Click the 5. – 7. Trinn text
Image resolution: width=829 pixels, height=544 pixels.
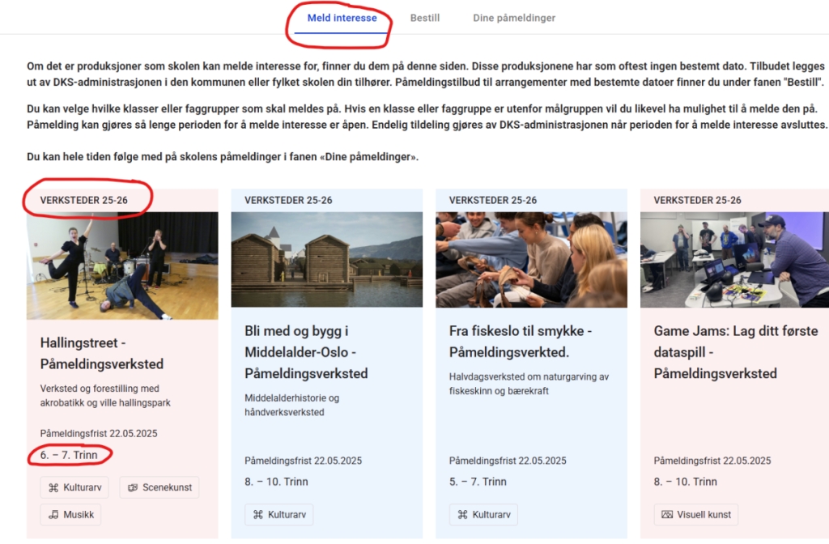[x=478, y=482]
